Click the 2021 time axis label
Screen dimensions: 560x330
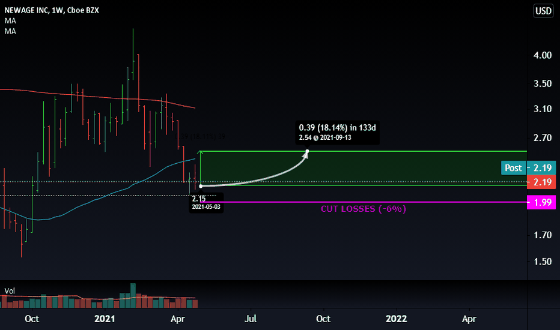(x=105, y=319)
